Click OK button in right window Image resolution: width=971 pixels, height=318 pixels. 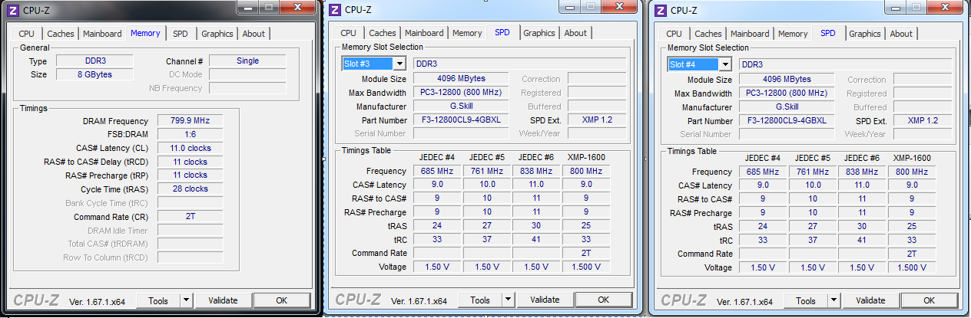(930, 300)
